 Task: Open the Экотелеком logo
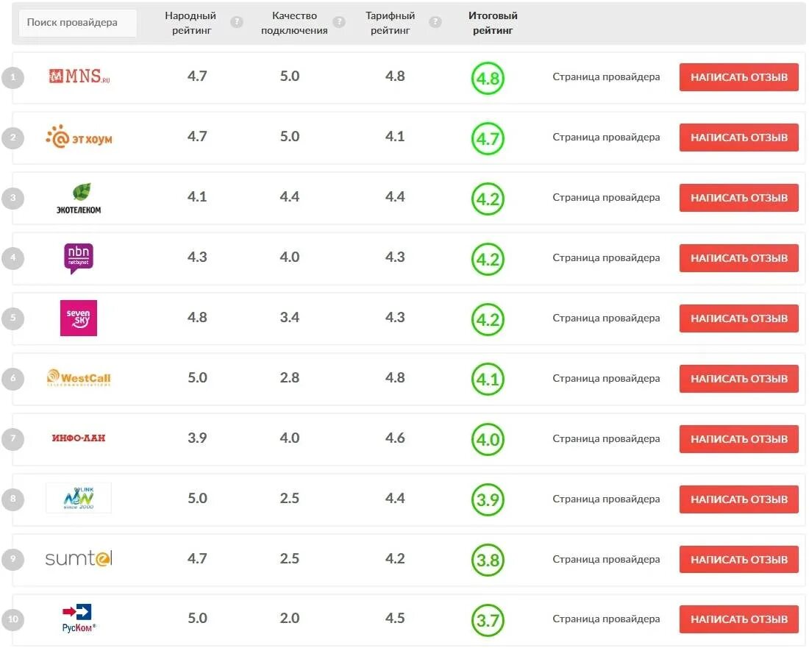click(79, 198)
